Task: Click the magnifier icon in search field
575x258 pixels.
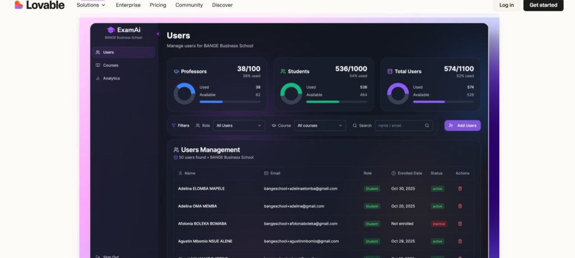Action: [x=427, y=126]
